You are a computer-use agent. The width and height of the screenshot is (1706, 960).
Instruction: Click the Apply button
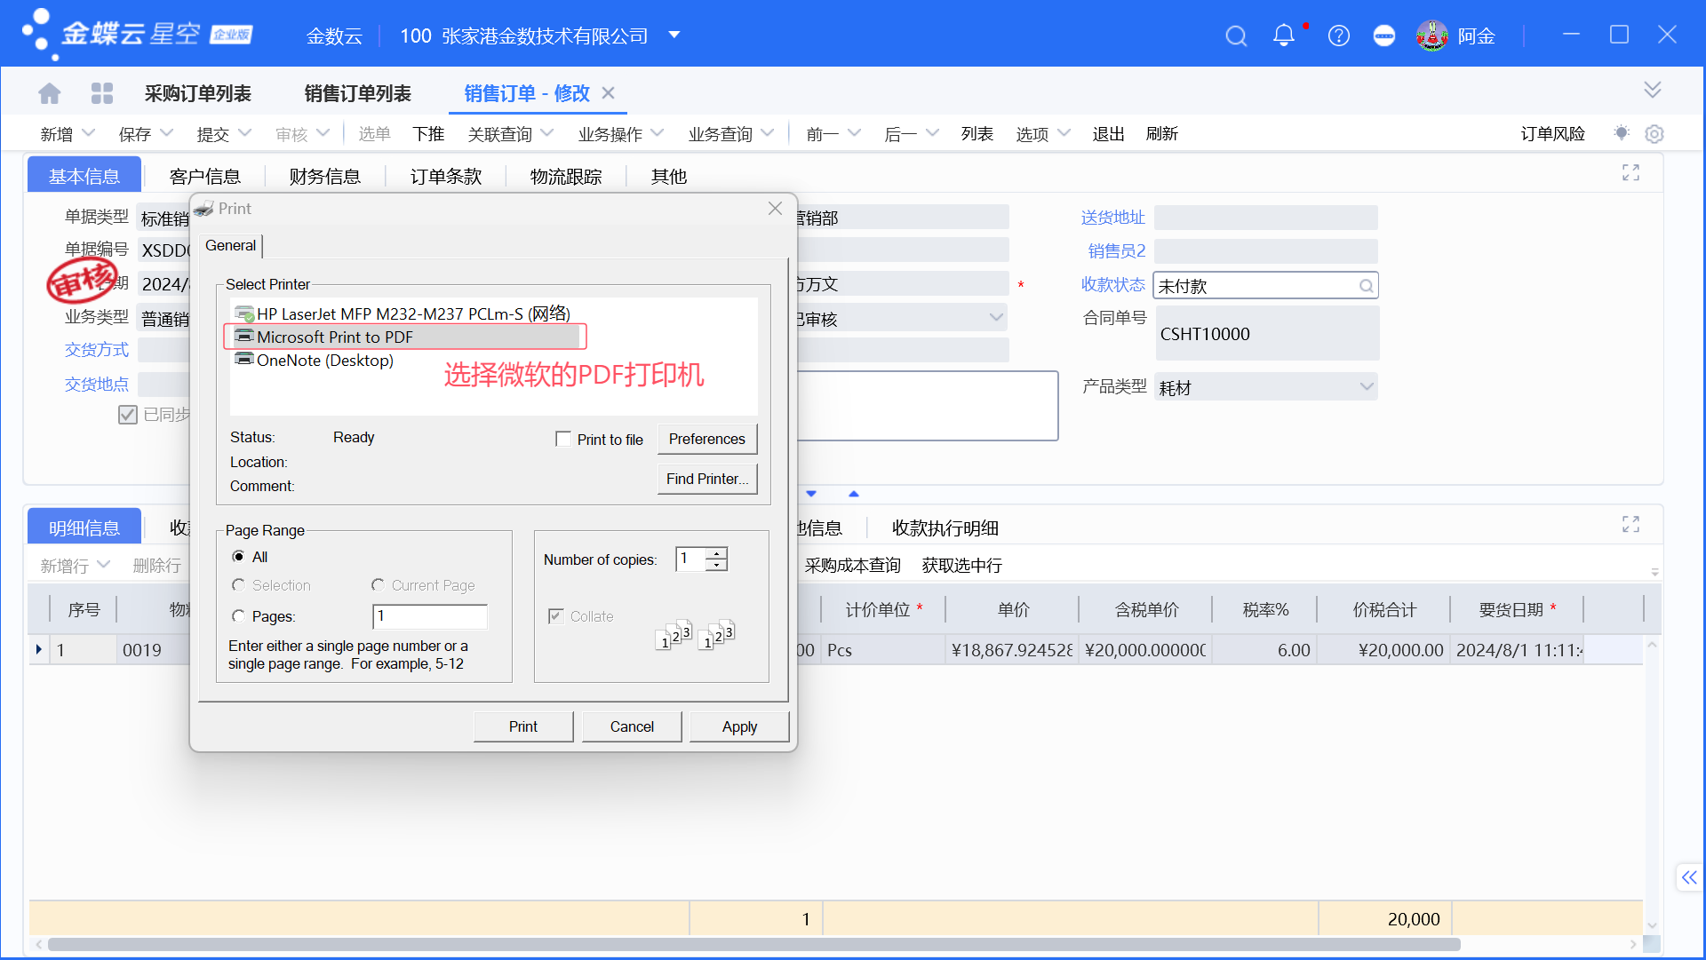(739, 726)
